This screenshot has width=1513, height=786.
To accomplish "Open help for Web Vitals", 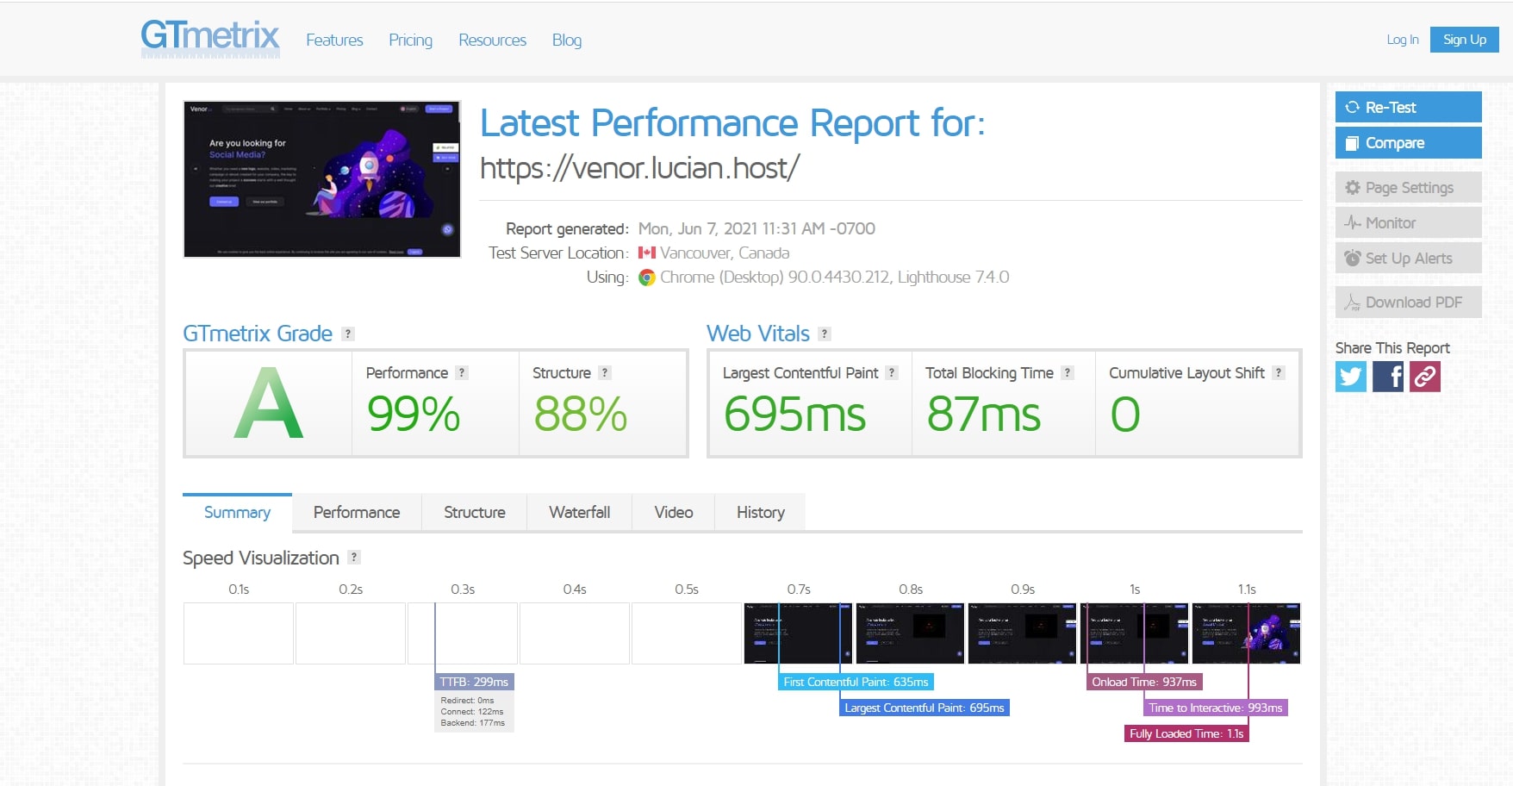I will pos(825,334).
